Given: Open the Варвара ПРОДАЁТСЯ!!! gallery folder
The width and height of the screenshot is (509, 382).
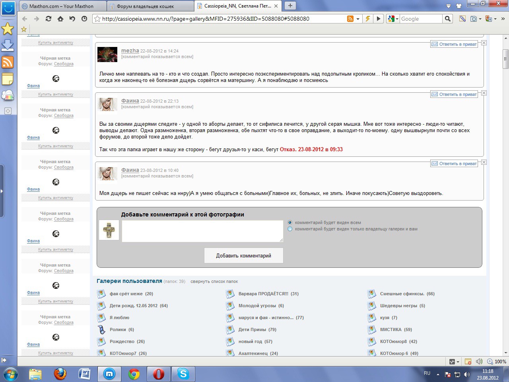Looking at the screenshot, I should tap(263, 294).
